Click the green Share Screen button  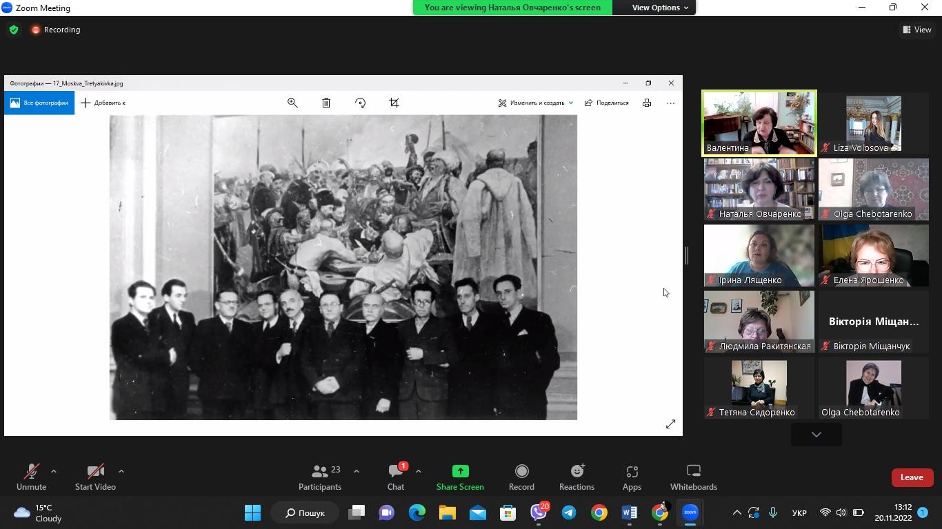coord(460,477)
